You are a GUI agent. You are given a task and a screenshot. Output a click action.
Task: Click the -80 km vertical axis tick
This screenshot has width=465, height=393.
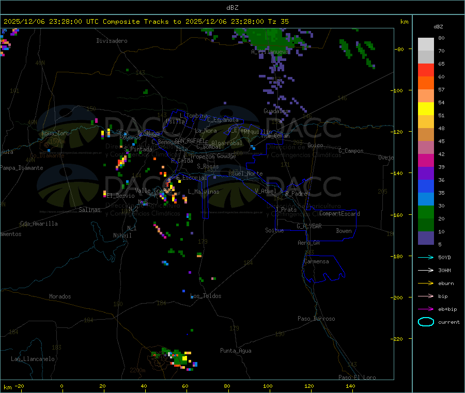pyautogui.click(x=399, y=49)
